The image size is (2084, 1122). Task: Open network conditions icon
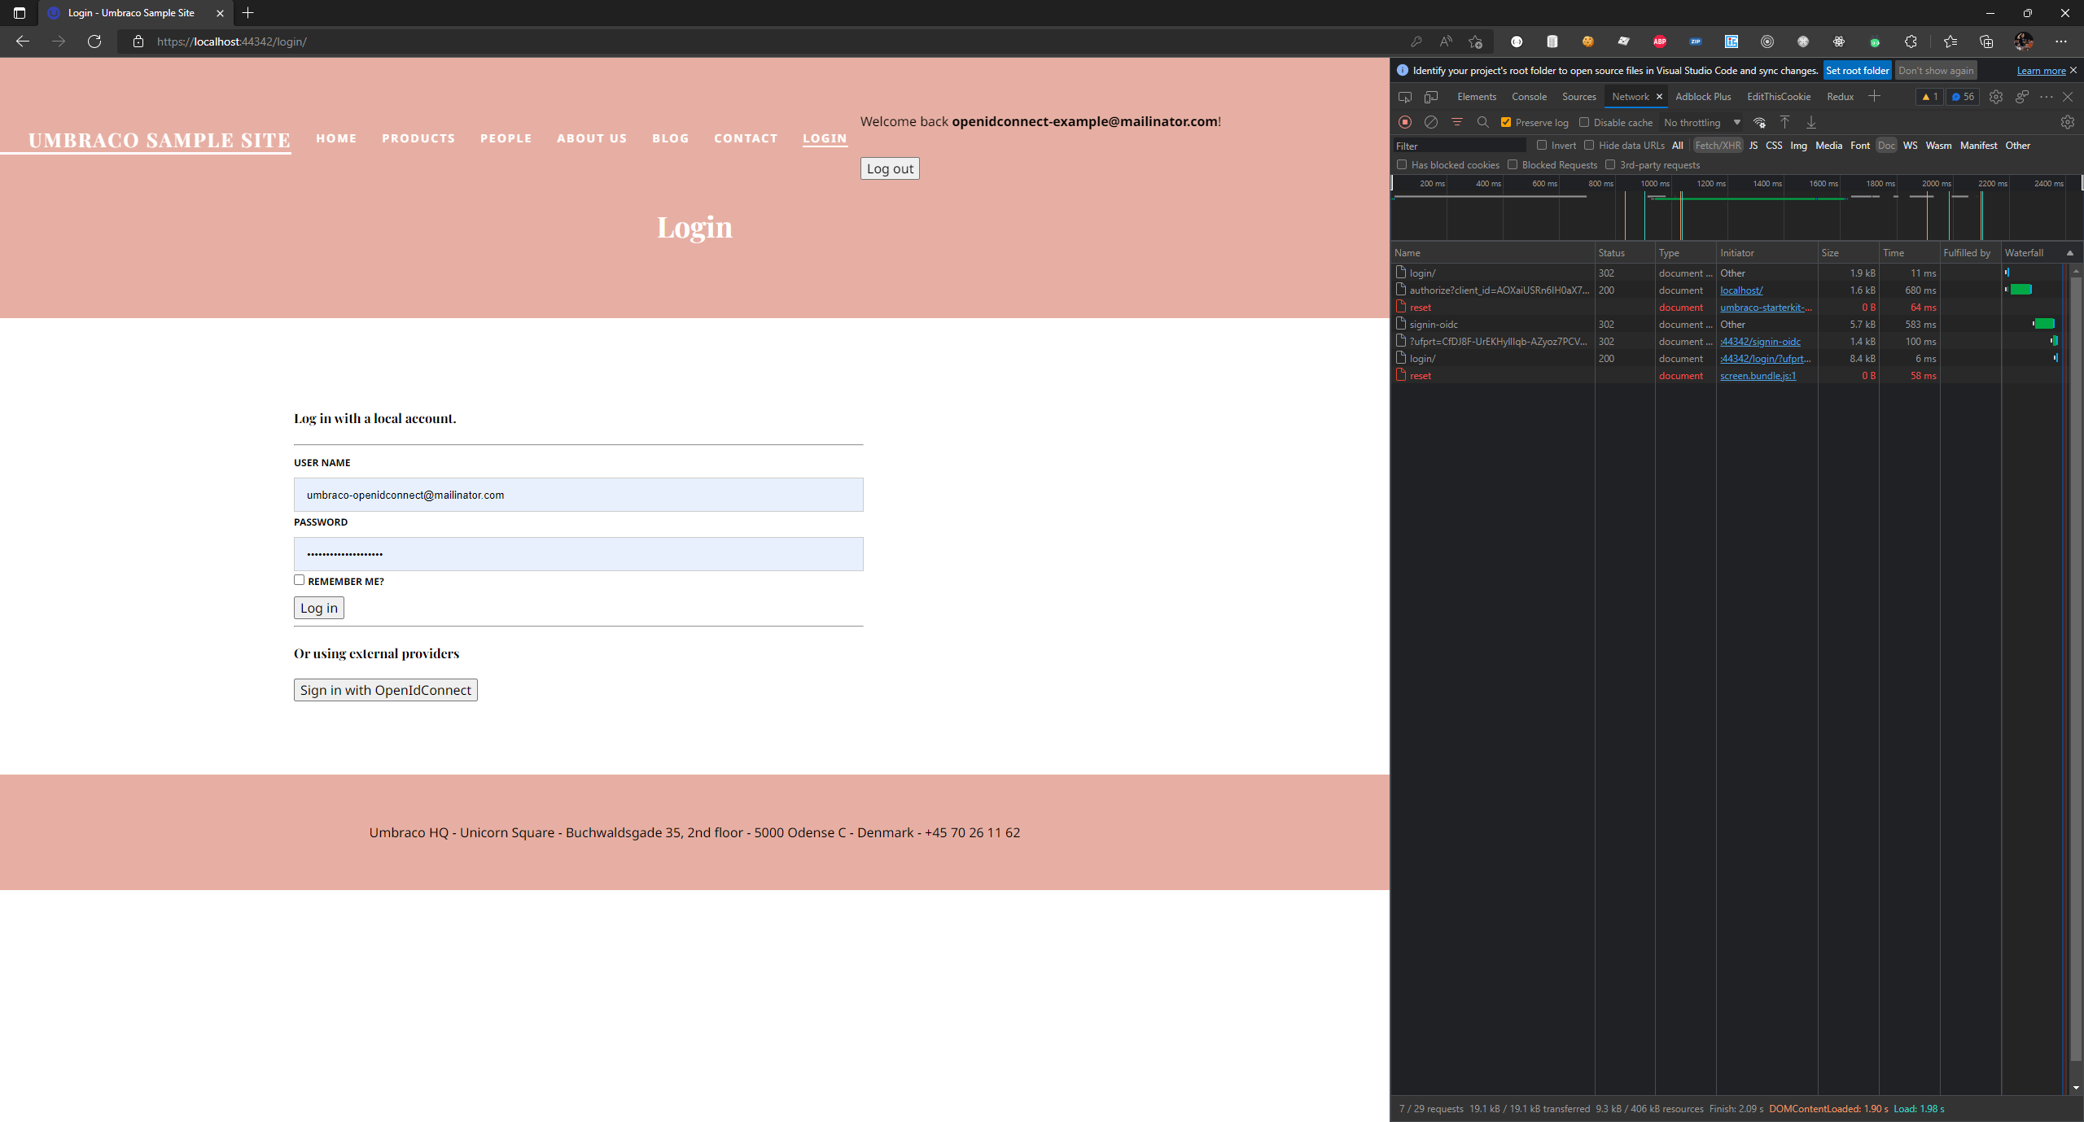1760,122
